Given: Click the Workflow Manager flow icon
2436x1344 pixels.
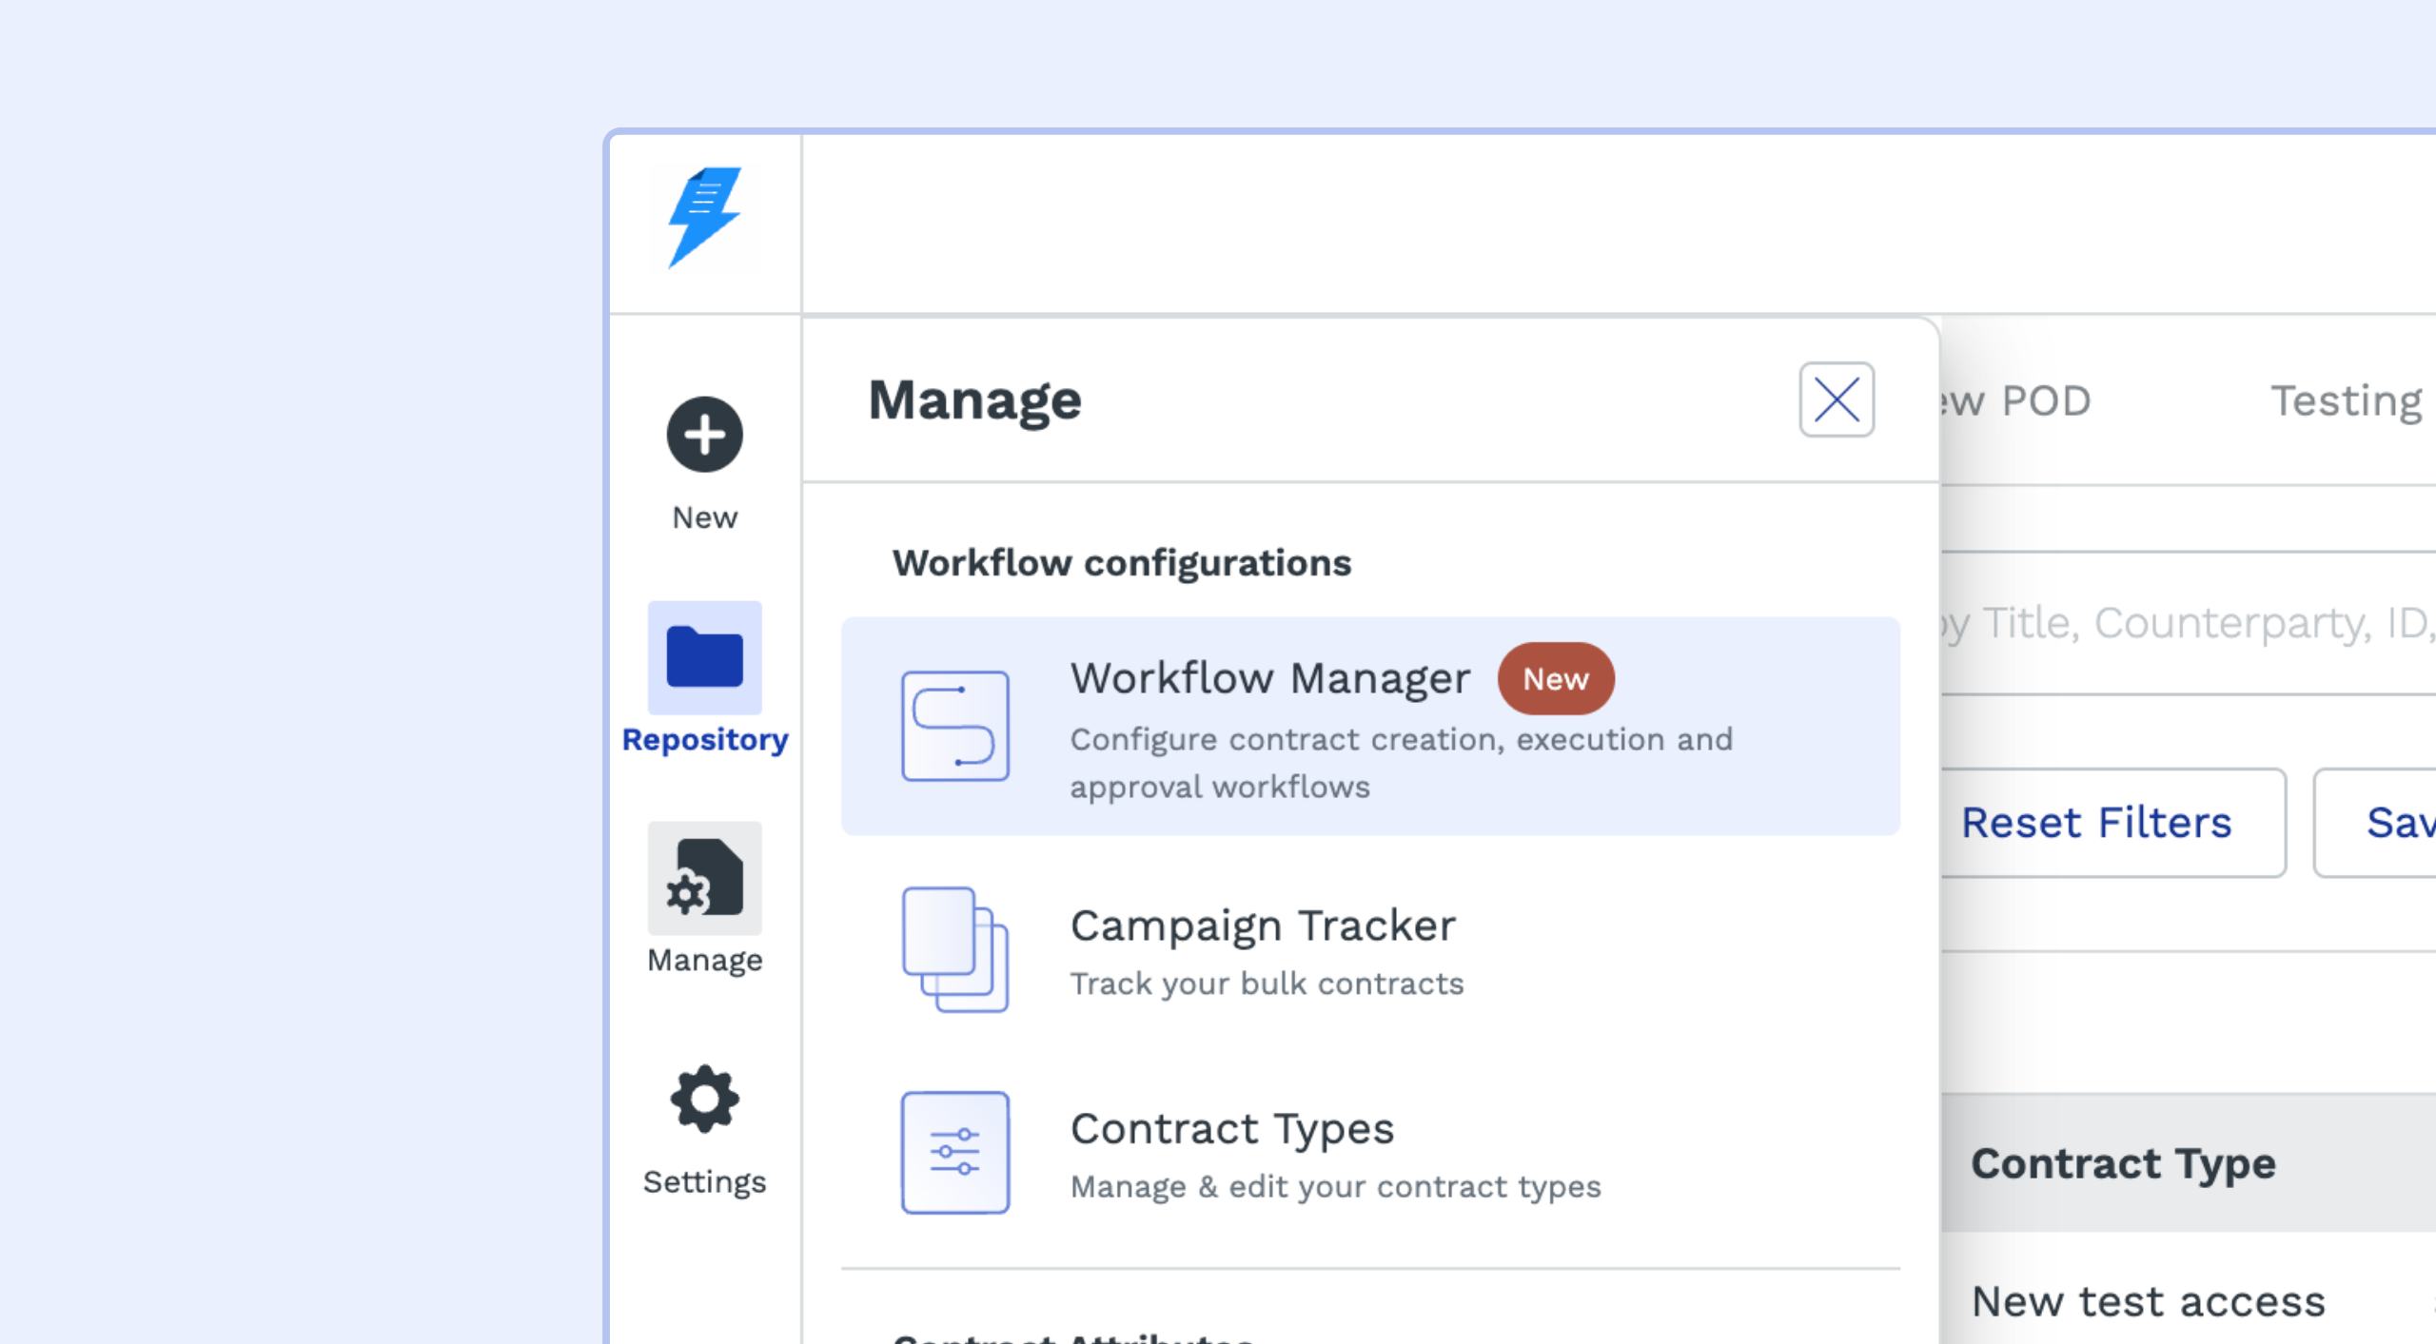Looking at the screenshot, I should (x=954, y=726).
